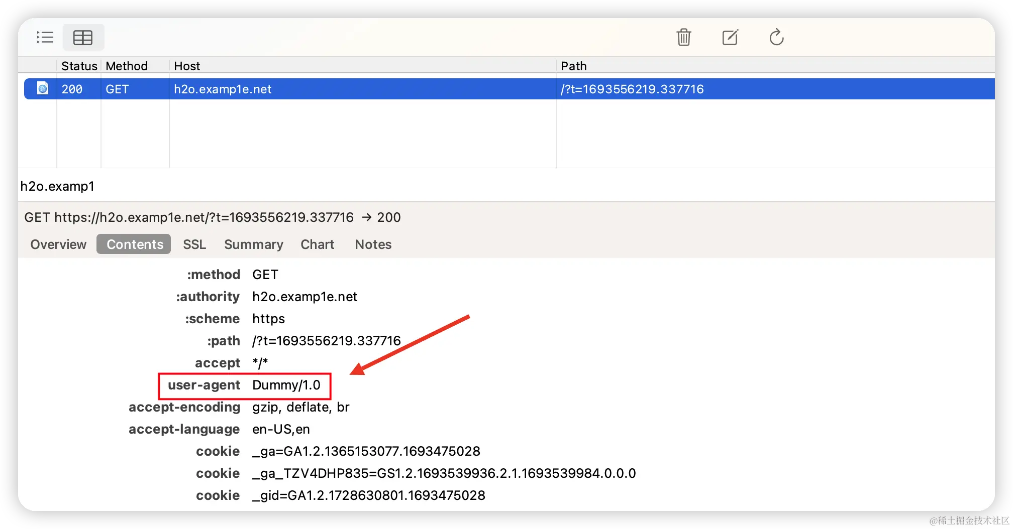View the Summary tab

253,244
